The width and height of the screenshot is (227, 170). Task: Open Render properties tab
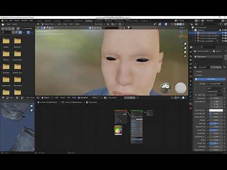(x=191, y=56)
